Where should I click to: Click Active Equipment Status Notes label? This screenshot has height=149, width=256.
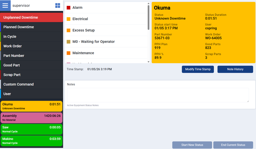click(x=83, y=105)
